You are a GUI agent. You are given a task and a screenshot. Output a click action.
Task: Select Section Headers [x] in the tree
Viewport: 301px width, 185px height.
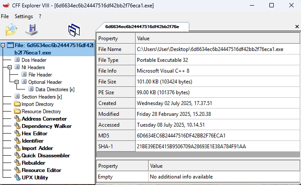(x=42, y=97)
